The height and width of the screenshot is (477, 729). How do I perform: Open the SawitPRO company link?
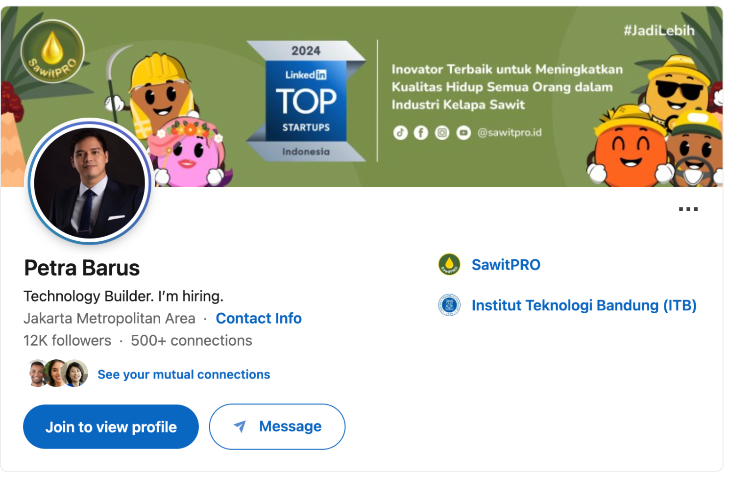coord(506,265)
